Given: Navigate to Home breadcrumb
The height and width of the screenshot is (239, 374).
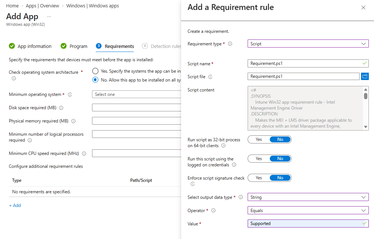Looking at the screenshot, I should [x=13, y=6].
